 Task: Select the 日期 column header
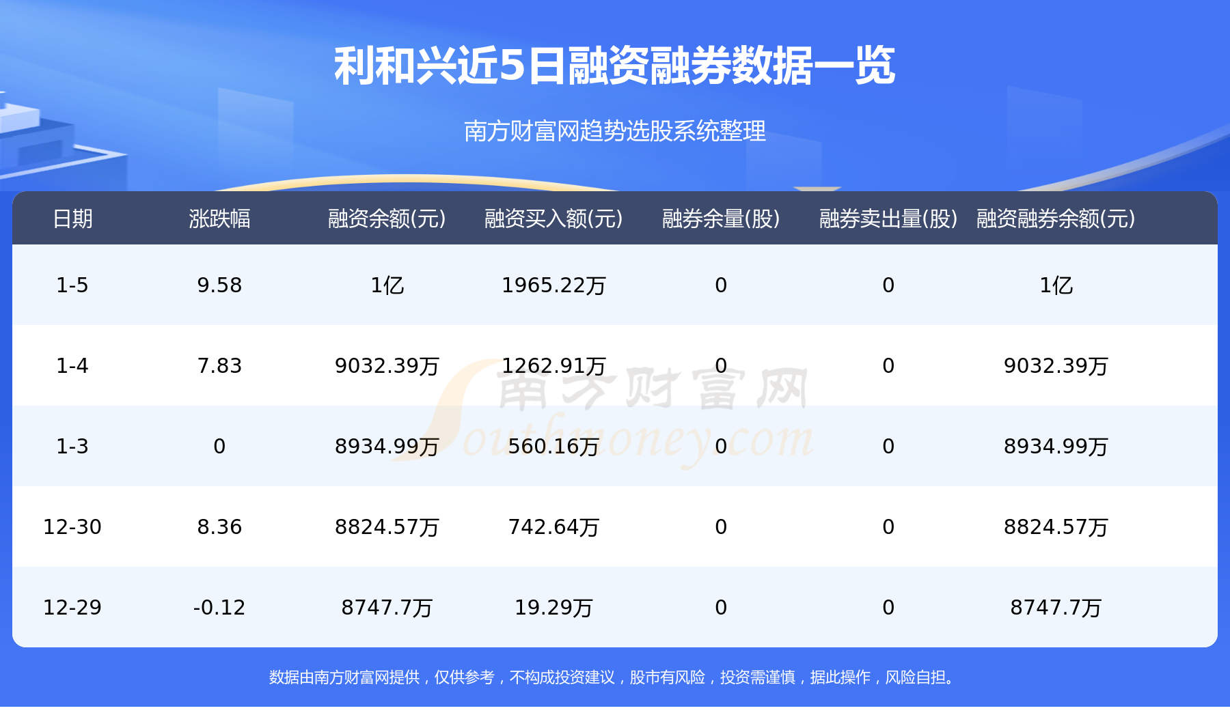point(72,219)
